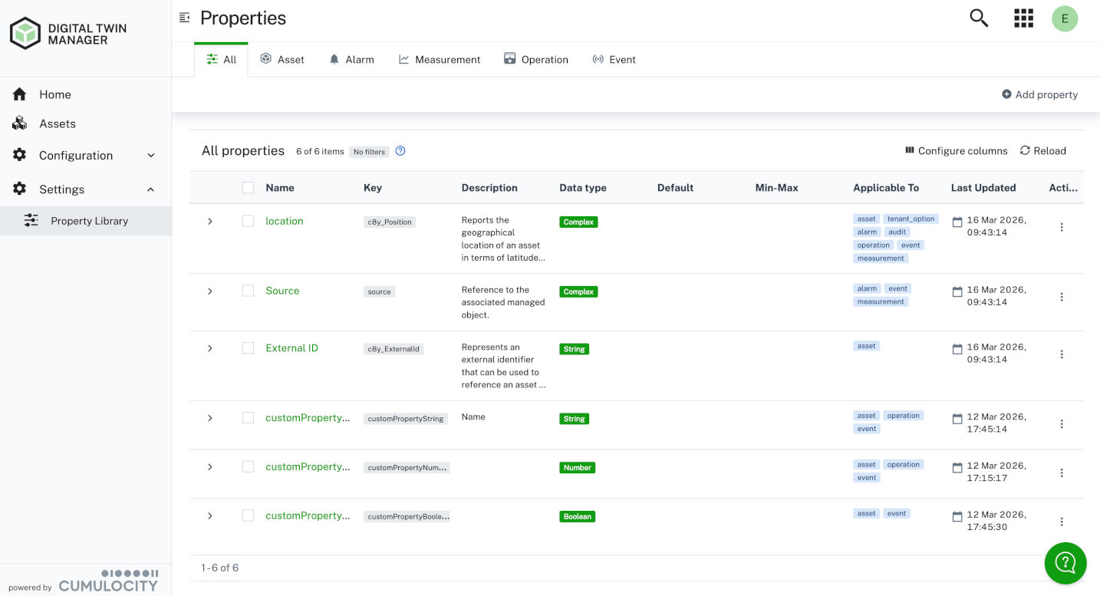Click the Add property button
This screenshot has width=1100, height=596.
click(x=1039, y=94)
